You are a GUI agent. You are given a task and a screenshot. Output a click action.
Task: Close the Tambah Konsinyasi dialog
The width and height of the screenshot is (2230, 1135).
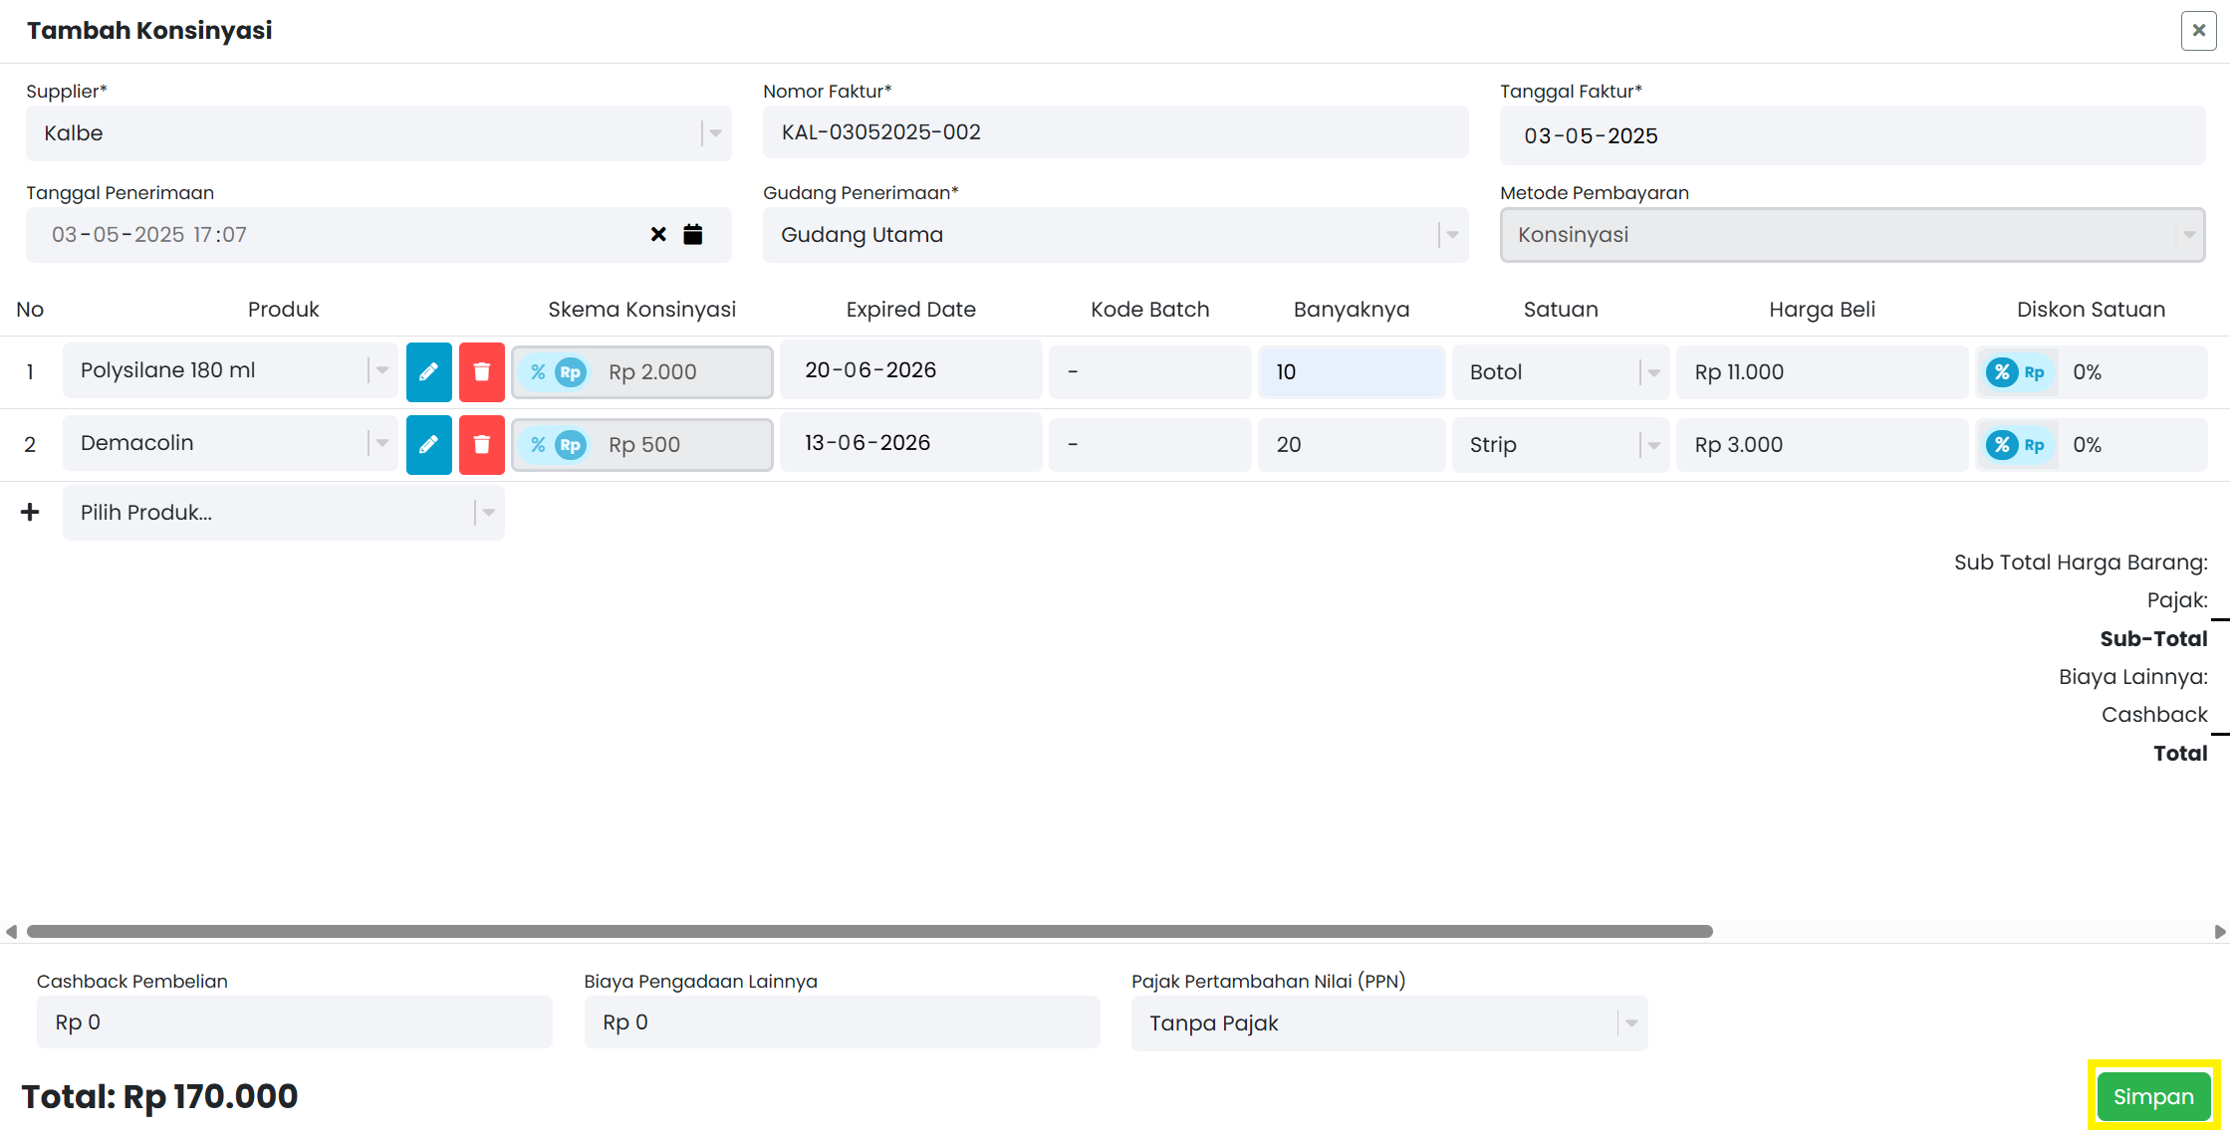coord(2198,31)
